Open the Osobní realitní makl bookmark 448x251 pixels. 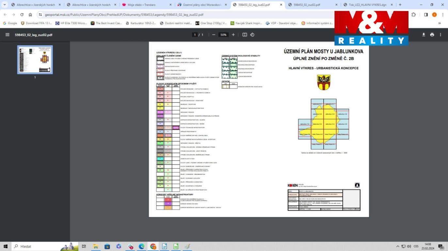tap(176, 23)
